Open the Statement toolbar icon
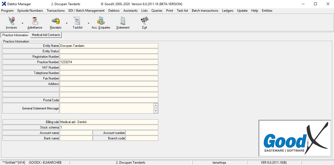 [x=123, y=21]
